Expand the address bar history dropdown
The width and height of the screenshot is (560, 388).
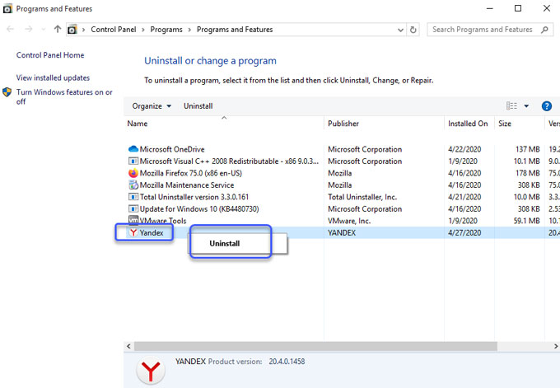click(400, 30)
